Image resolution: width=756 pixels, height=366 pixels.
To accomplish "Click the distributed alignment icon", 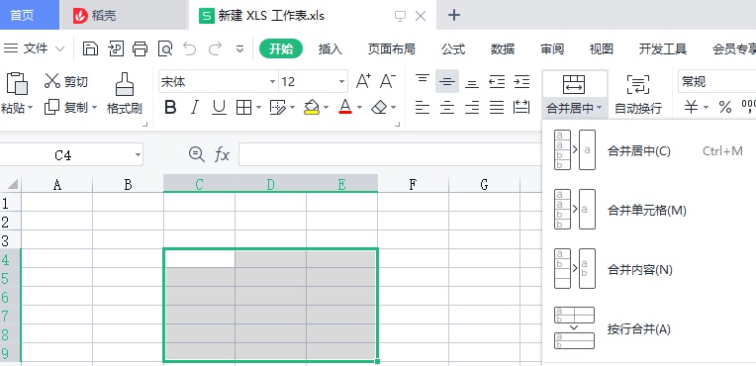I will 521,107.
